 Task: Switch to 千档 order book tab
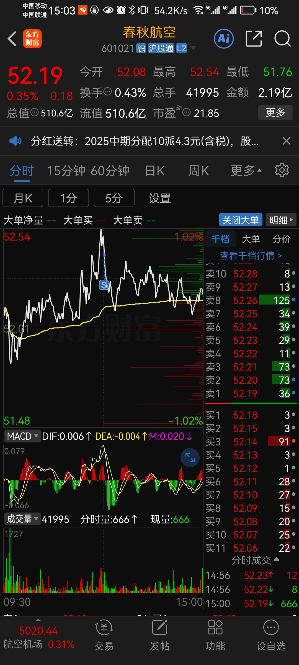click(220, 239)
